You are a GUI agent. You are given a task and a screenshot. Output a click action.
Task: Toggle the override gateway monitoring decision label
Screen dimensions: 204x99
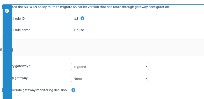39,90
